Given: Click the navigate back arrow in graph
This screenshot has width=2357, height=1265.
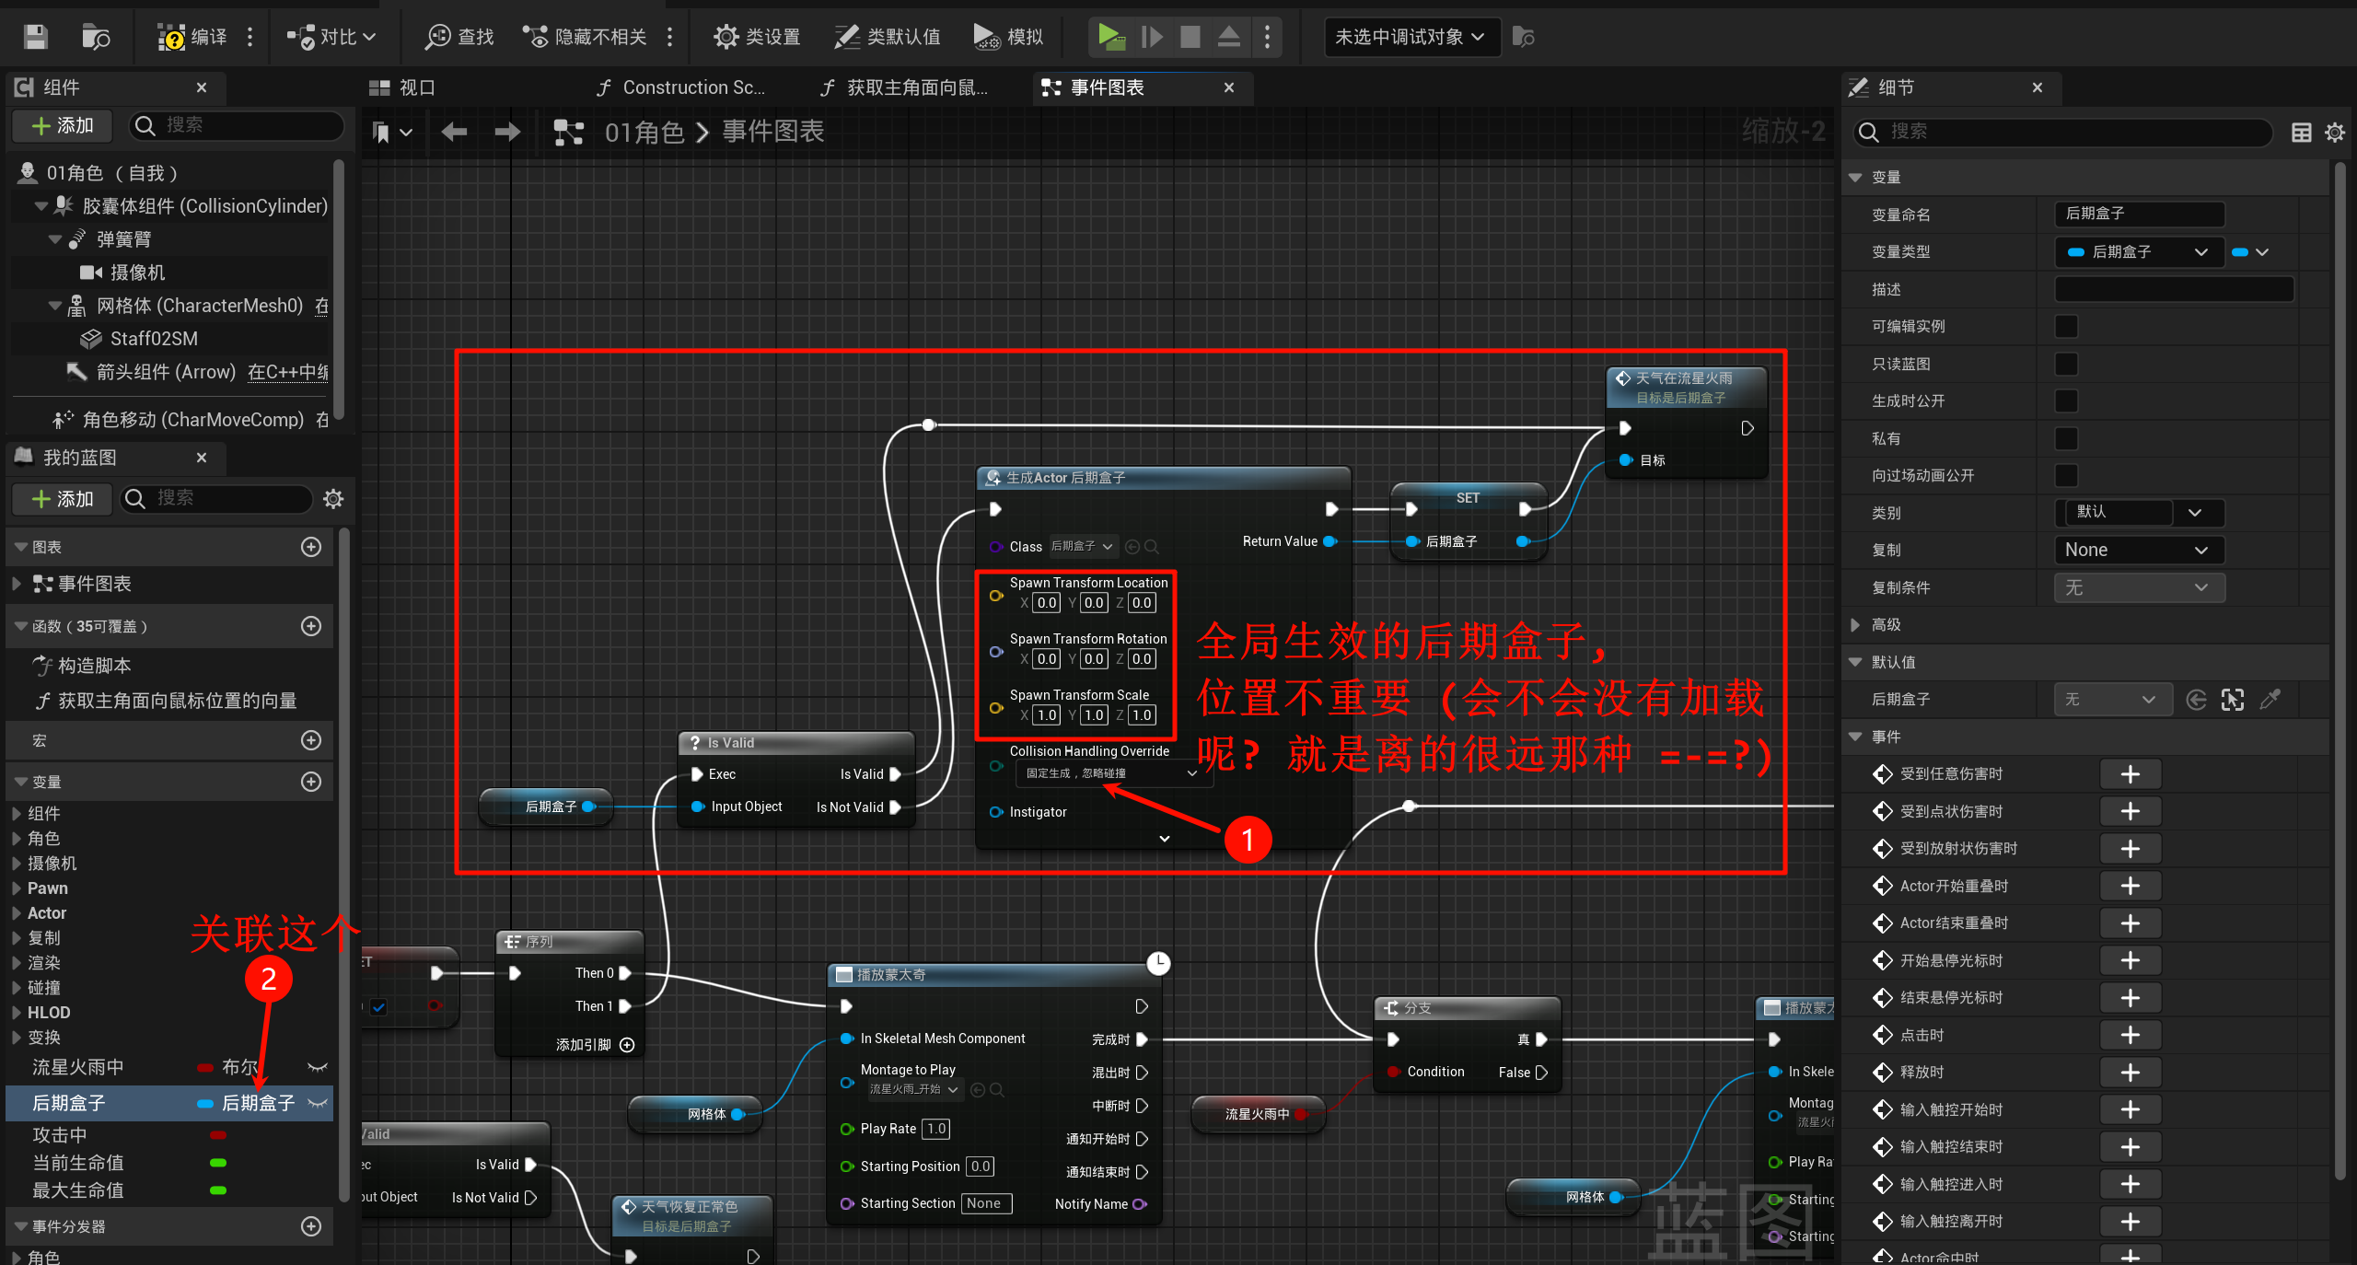Looking at the screenshot, I should tap(454, 133).
